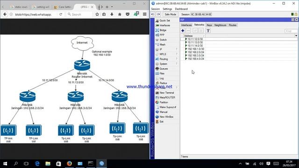Open Radius in WinBox sidebar
Image resolution: width=299 pixels, height=168 pixels.
[x=163, y=83]
